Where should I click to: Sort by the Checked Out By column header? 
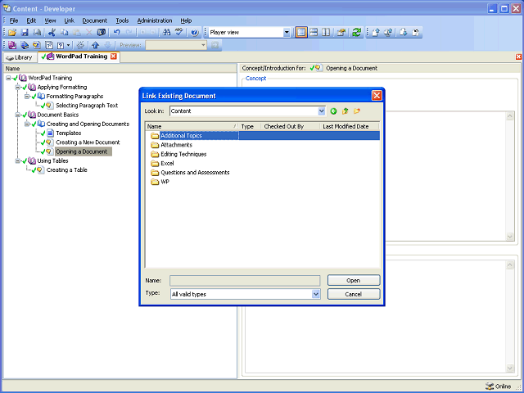coord(290,126)
